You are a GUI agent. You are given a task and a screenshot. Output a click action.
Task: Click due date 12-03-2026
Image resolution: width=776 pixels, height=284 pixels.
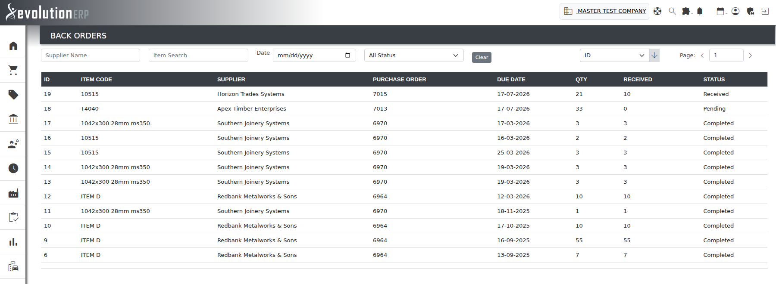513,197
